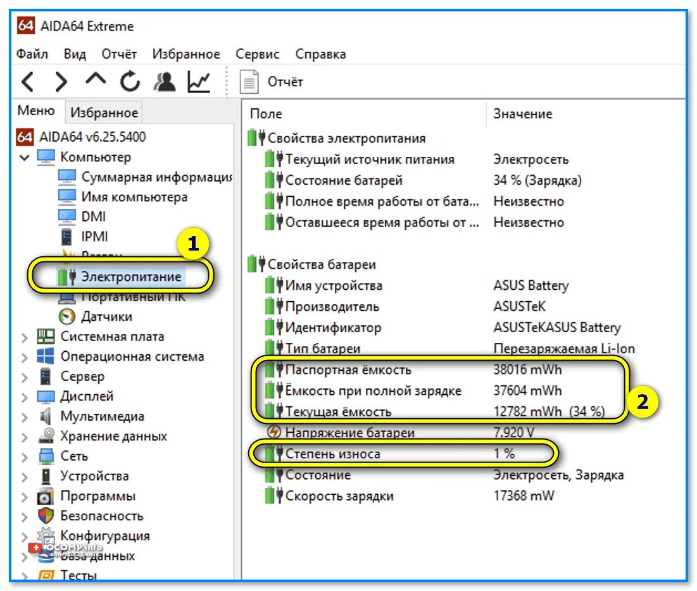Expand the Операционная система node

click(25, 358)
